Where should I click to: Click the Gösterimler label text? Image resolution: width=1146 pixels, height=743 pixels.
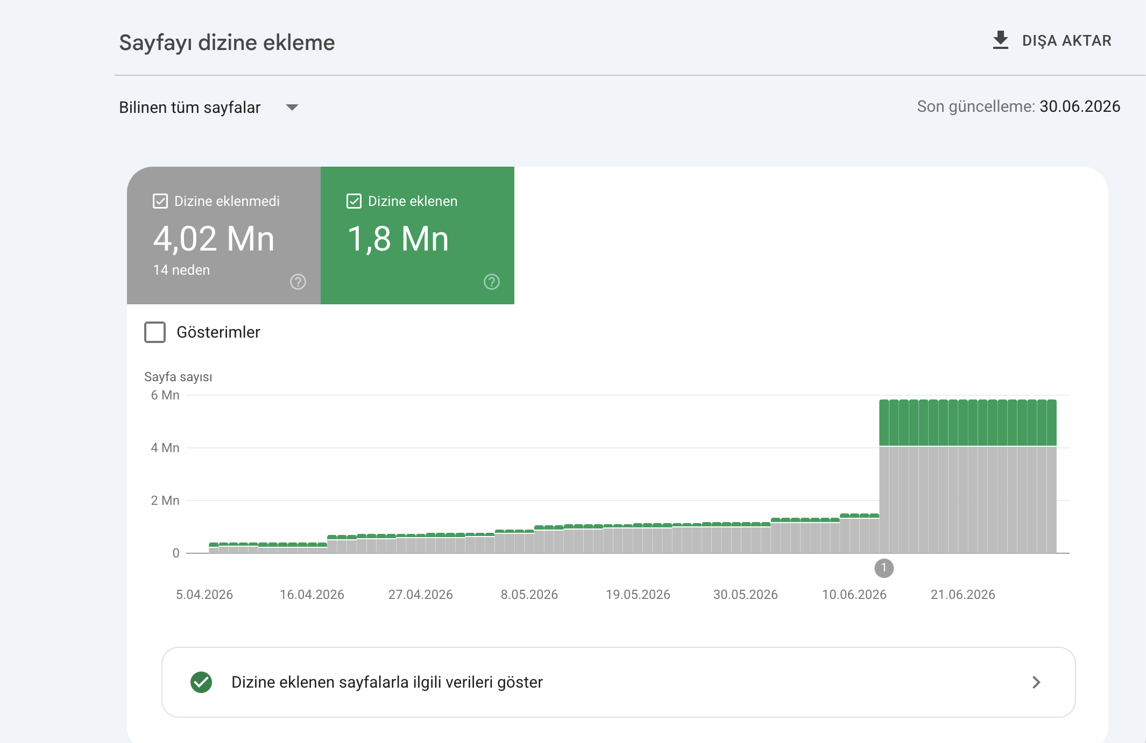pyautogui.click(x=218, y=332)
